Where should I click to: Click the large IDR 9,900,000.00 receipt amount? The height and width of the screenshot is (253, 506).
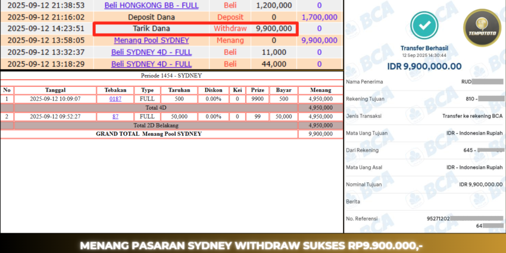424,67
